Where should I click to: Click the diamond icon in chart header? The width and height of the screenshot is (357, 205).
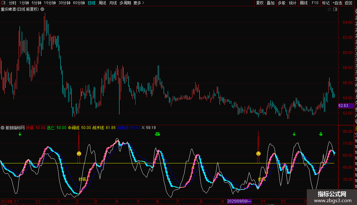(x=330, y=9)
